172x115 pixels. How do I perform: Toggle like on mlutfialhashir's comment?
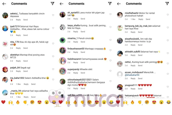click(x=168, y=15)
